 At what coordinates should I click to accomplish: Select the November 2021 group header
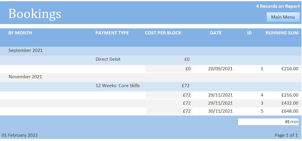pos(25,77)
